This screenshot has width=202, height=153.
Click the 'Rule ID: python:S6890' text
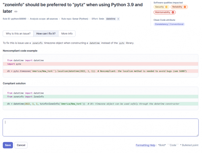tap(15, 19)
